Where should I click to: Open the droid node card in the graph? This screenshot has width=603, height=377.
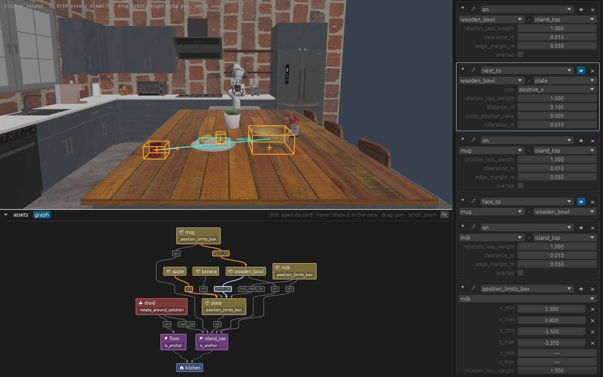162,306
